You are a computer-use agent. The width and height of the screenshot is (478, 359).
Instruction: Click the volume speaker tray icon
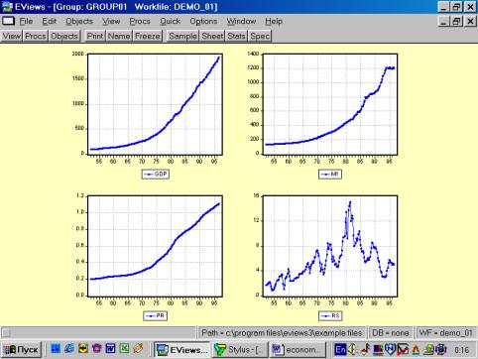pos(352,349)
